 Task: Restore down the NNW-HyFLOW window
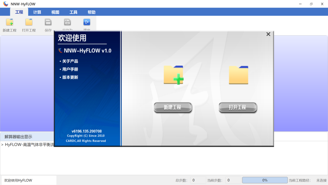point(311,4)
